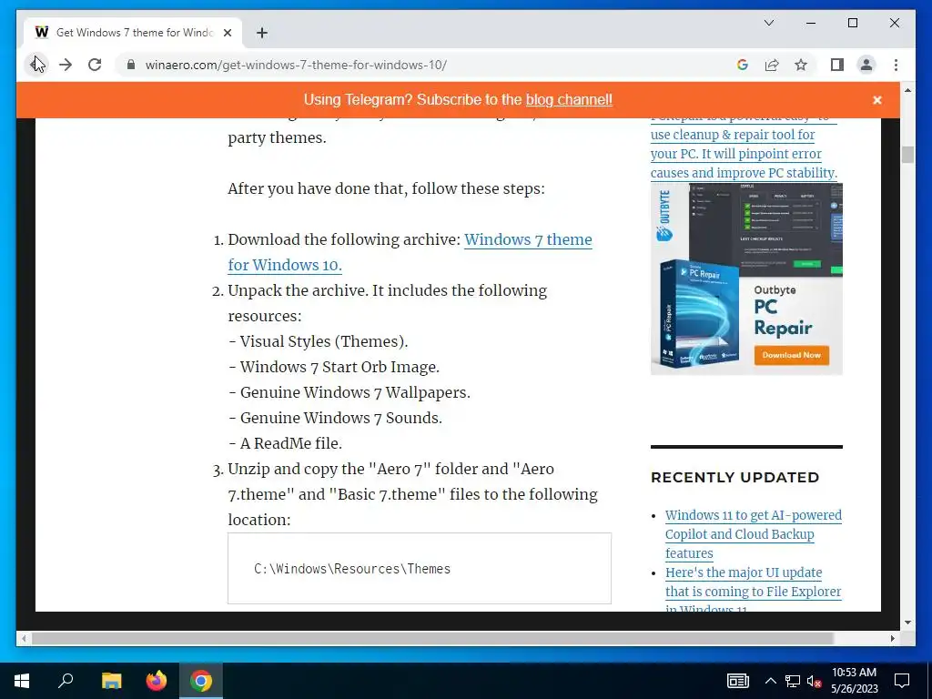Image resolution: width=932 pixels, height=699 pixels.
Task: Click '- Genuine Windows 7 Sounds.' line
Action: 335,418
